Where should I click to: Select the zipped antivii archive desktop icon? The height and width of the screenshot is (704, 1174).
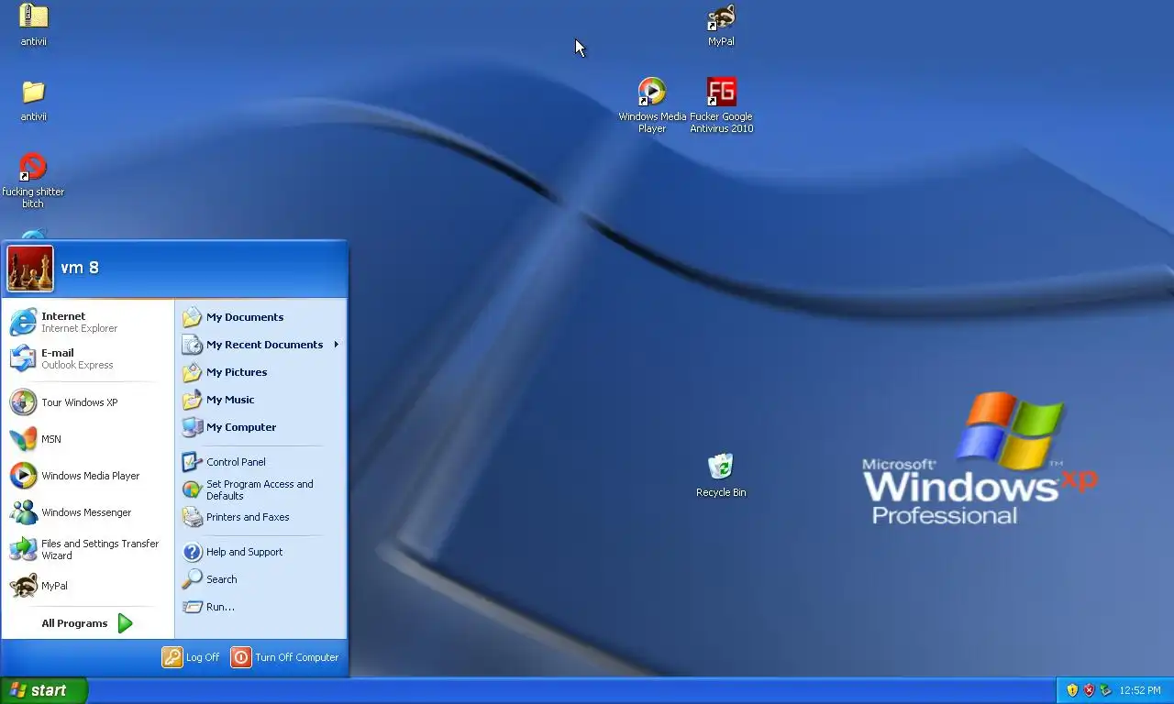point(34,25)
